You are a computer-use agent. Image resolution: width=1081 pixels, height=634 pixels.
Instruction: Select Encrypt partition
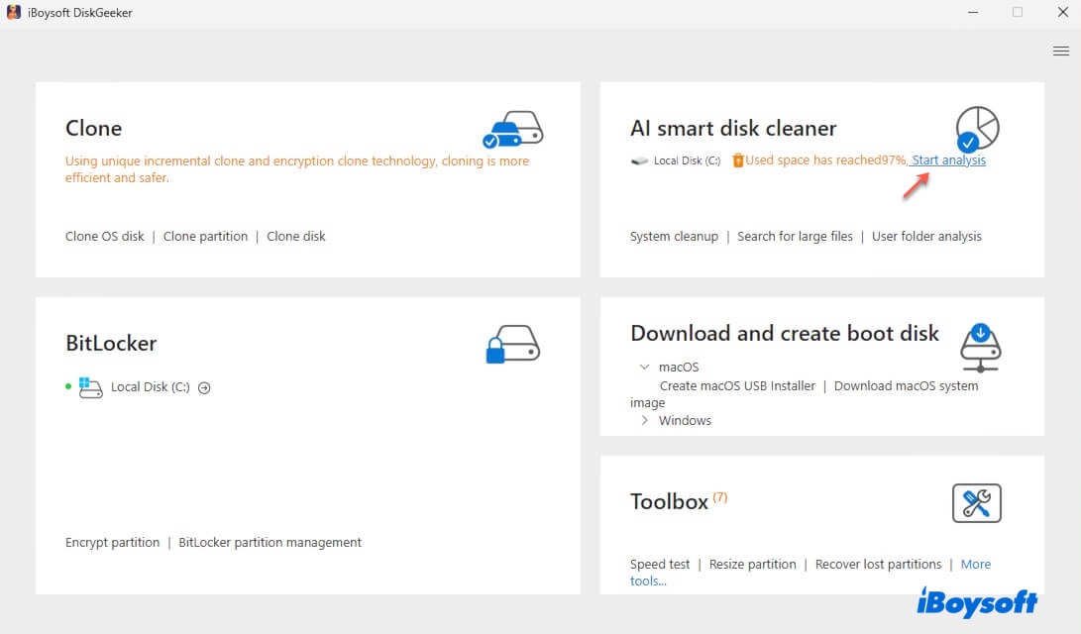click(112, 542)
